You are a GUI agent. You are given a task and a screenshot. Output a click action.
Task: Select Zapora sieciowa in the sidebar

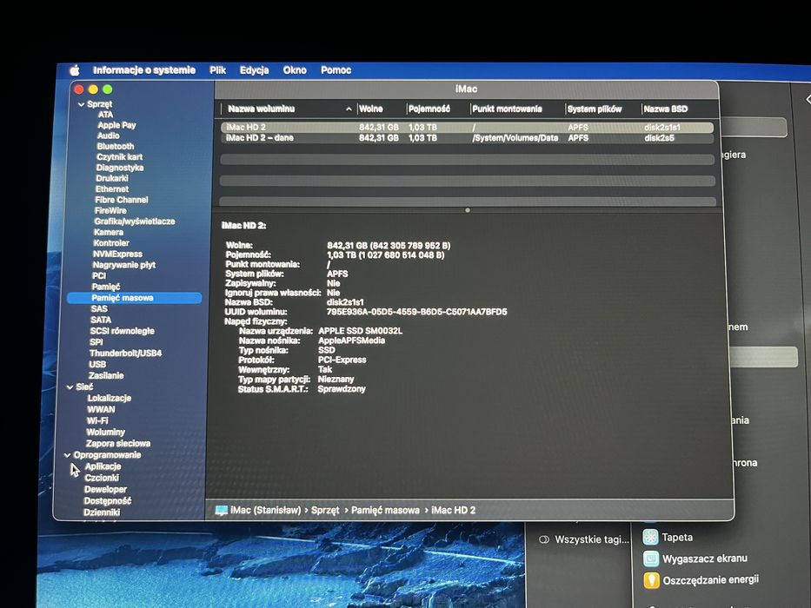[x=118, y=444]
